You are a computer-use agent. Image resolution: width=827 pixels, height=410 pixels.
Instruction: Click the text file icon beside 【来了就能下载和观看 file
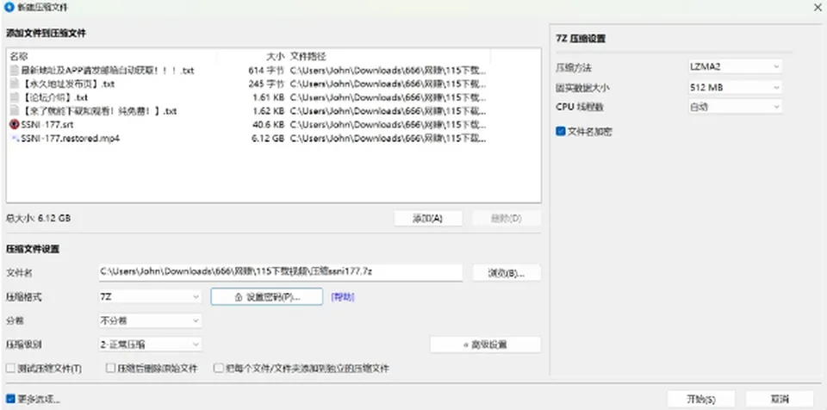click(15, 111)
